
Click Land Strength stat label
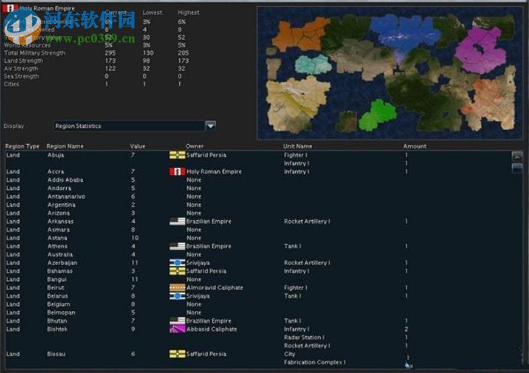pos(24,61)
